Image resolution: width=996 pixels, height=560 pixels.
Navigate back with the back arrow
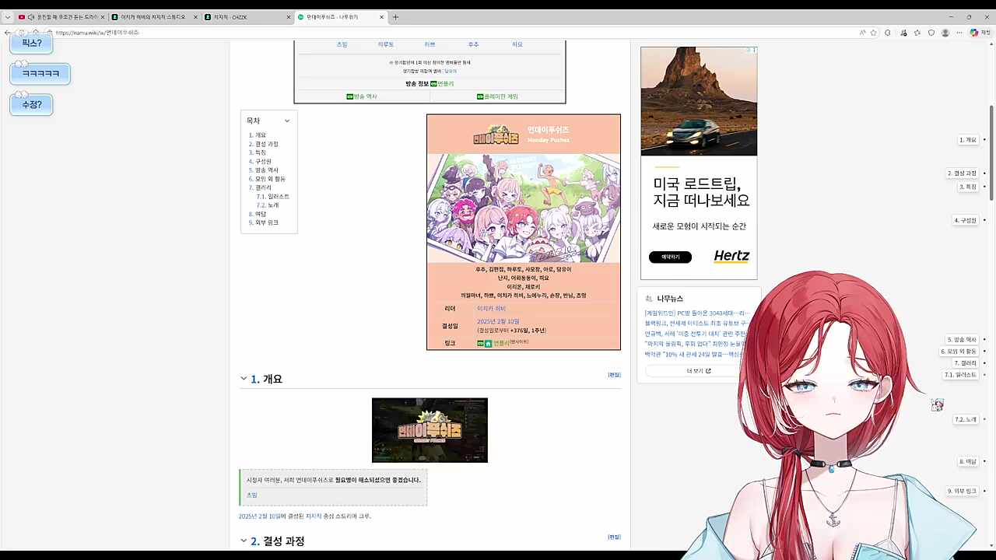coord(8,32)
